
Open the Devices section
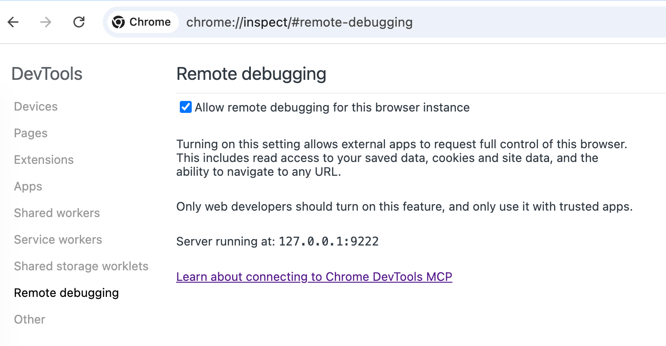click(36, 106)
